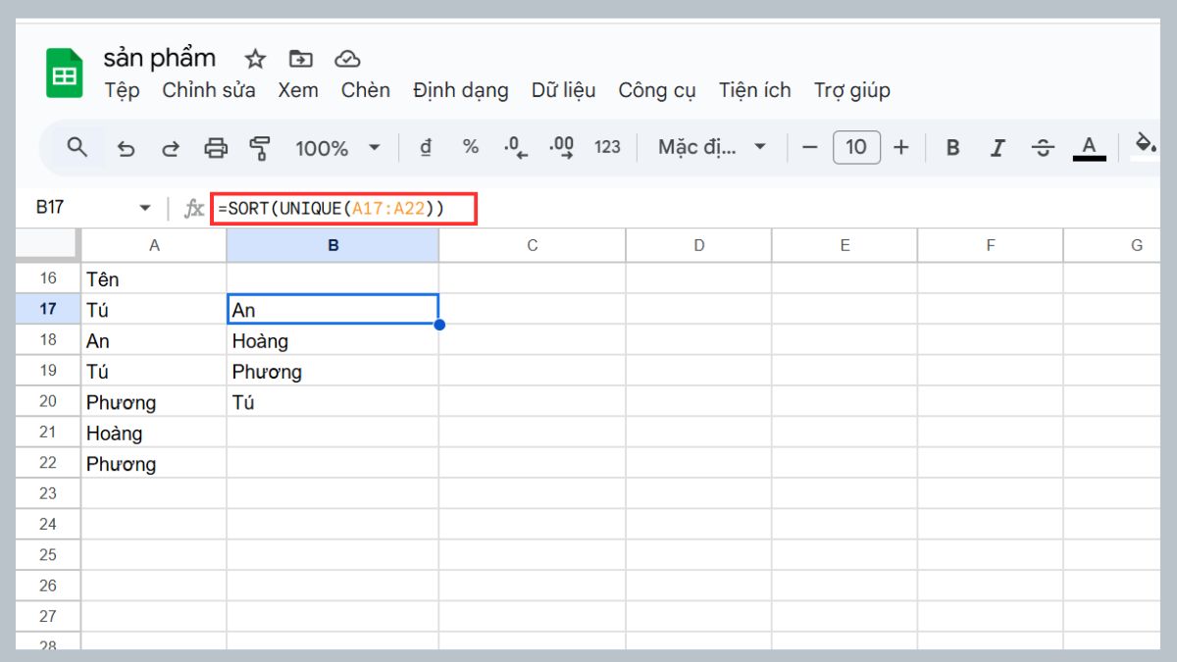Open the search icon in the toolbar

78,147
